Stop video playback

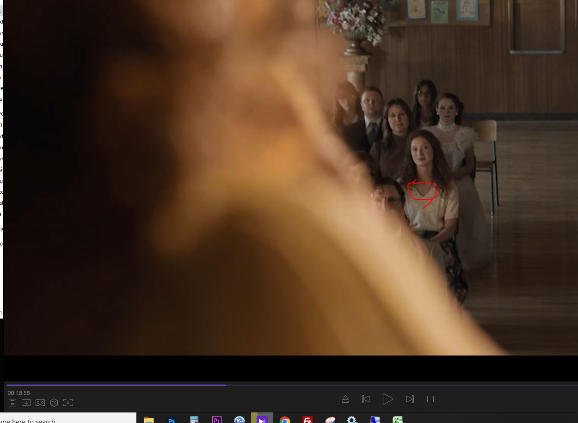pos(430,399)
